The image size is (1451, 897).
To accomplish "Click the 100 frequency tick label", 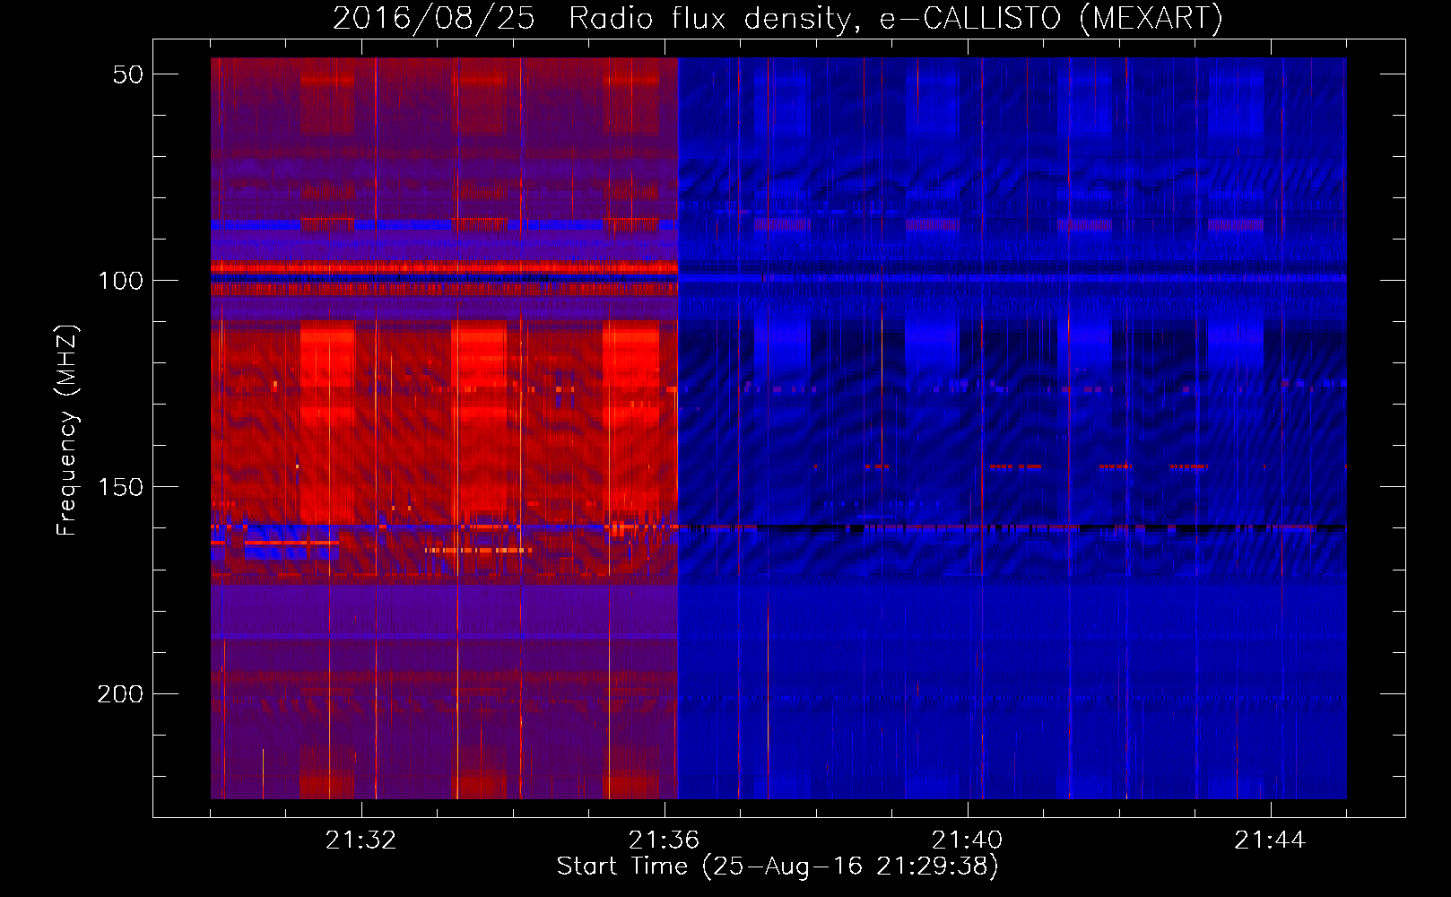I will coord(120,281).
